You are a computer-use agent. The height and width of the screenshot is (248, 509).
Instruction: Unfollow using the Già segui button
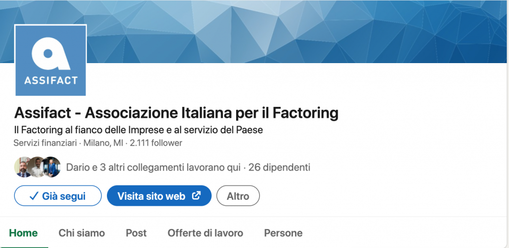(58, 196)
